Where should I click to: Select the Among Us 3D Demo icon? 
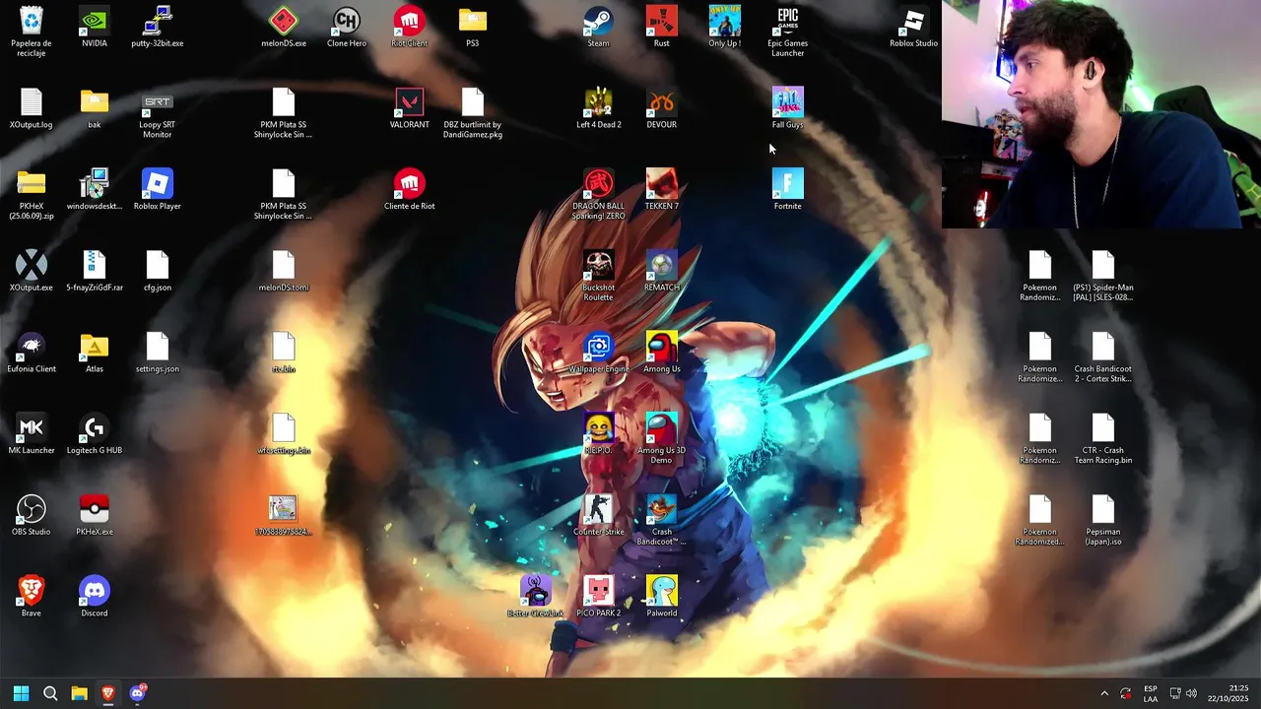tap(662, 428)
